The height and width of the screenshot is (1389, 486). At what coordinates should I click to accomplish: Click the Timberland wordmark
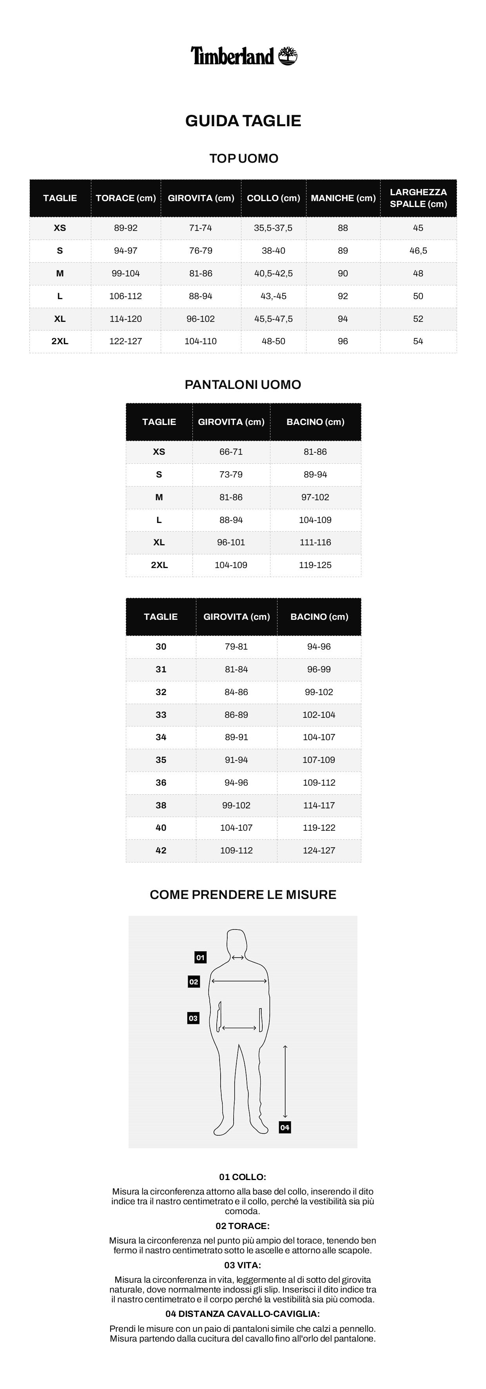tap(233, 56)
